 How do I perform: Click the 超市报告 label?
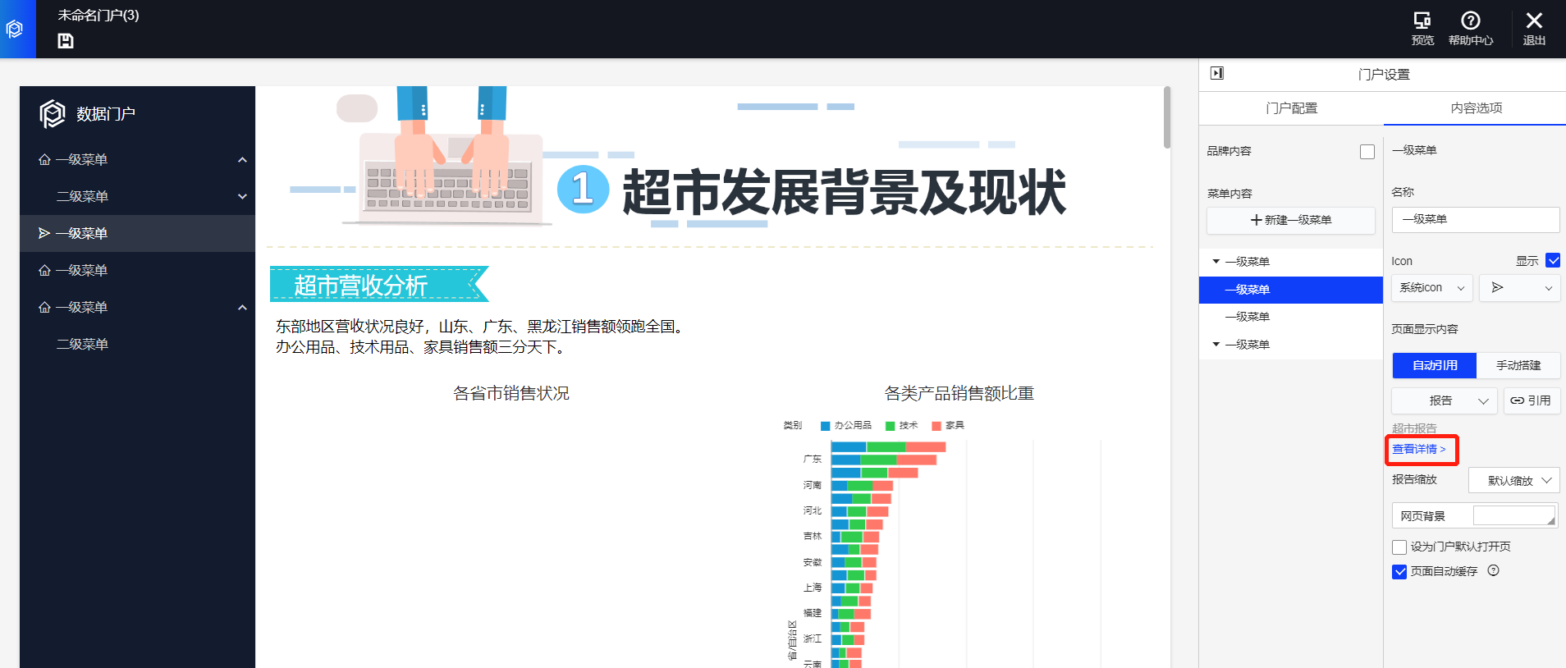click(1414, 428)
